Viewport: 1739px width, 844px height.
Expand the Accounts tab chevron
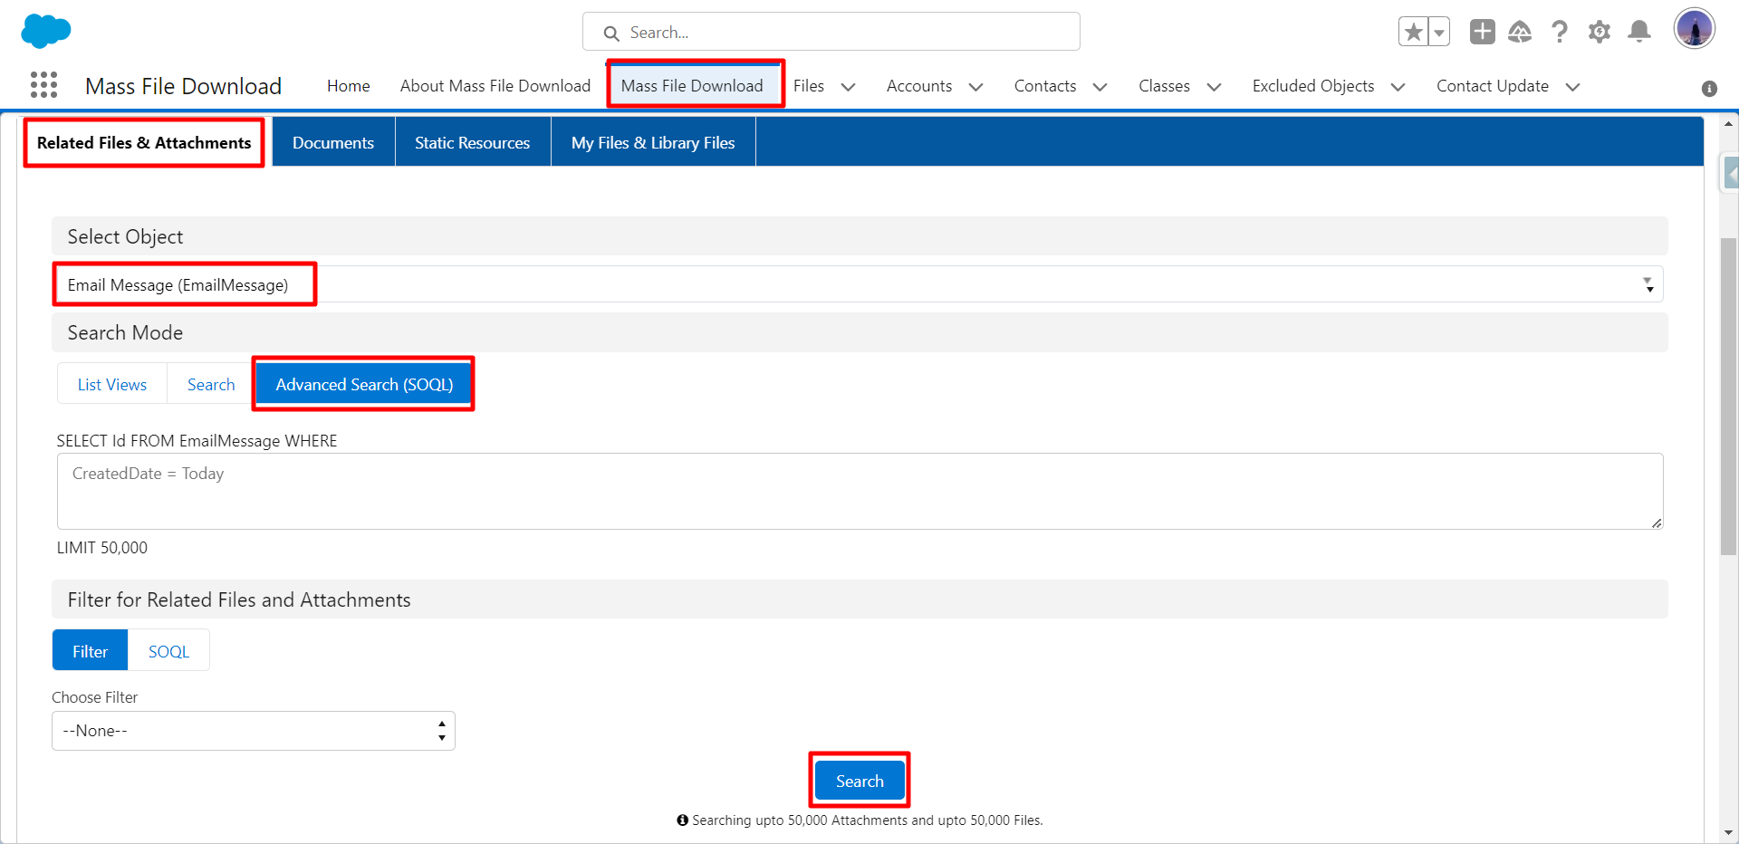click(x=975, y=87)
